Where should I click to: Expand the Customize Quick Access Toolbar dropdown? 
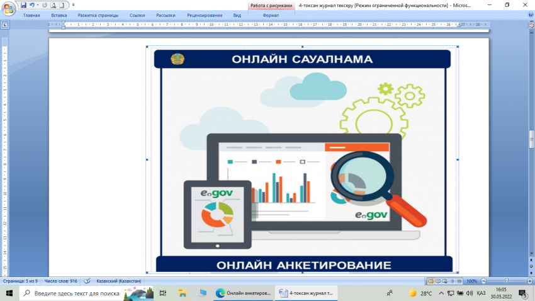coord(74,5)
